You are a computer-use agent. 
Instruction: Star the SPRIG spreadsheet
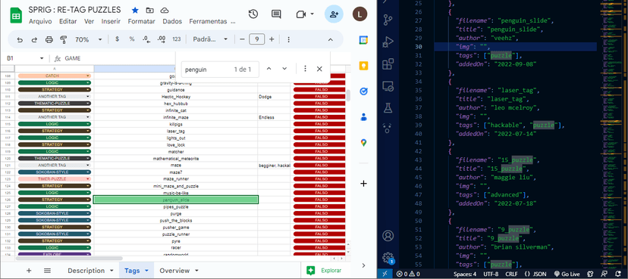134,10
